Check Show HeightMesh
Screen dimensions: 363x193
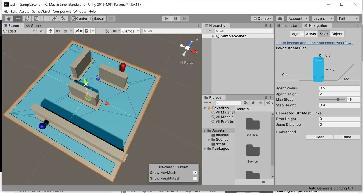pyautogui.click(x=195, y=178)
